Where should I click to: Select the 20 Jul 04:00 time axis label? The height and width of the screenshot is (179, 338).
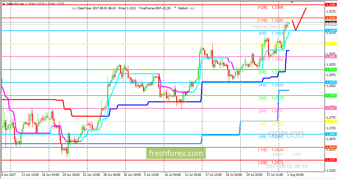pyautogui.click(x=234, y=175)
